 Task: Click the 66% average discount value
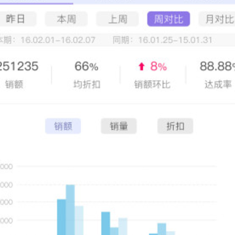(x=86, y=66)
